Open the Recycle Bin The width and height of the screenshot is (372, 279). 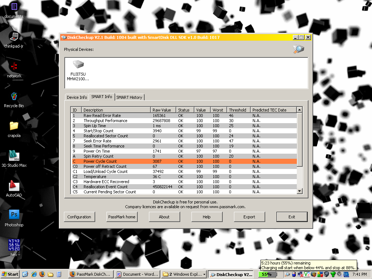14,100
